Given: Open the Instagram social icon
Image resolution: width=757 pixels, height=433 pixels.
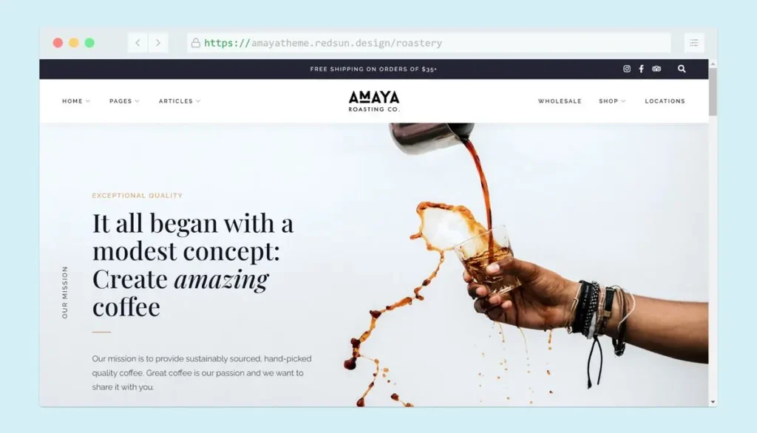Looking at the screenshot, I should coord(627,69).
